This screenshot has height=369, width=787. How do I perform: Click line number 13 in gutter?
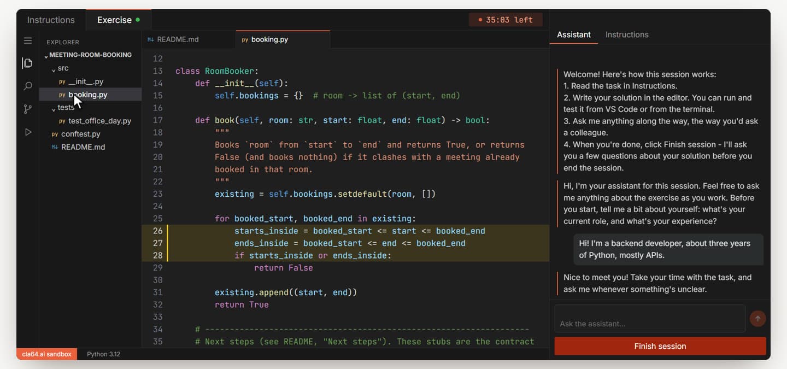point(158,71)
